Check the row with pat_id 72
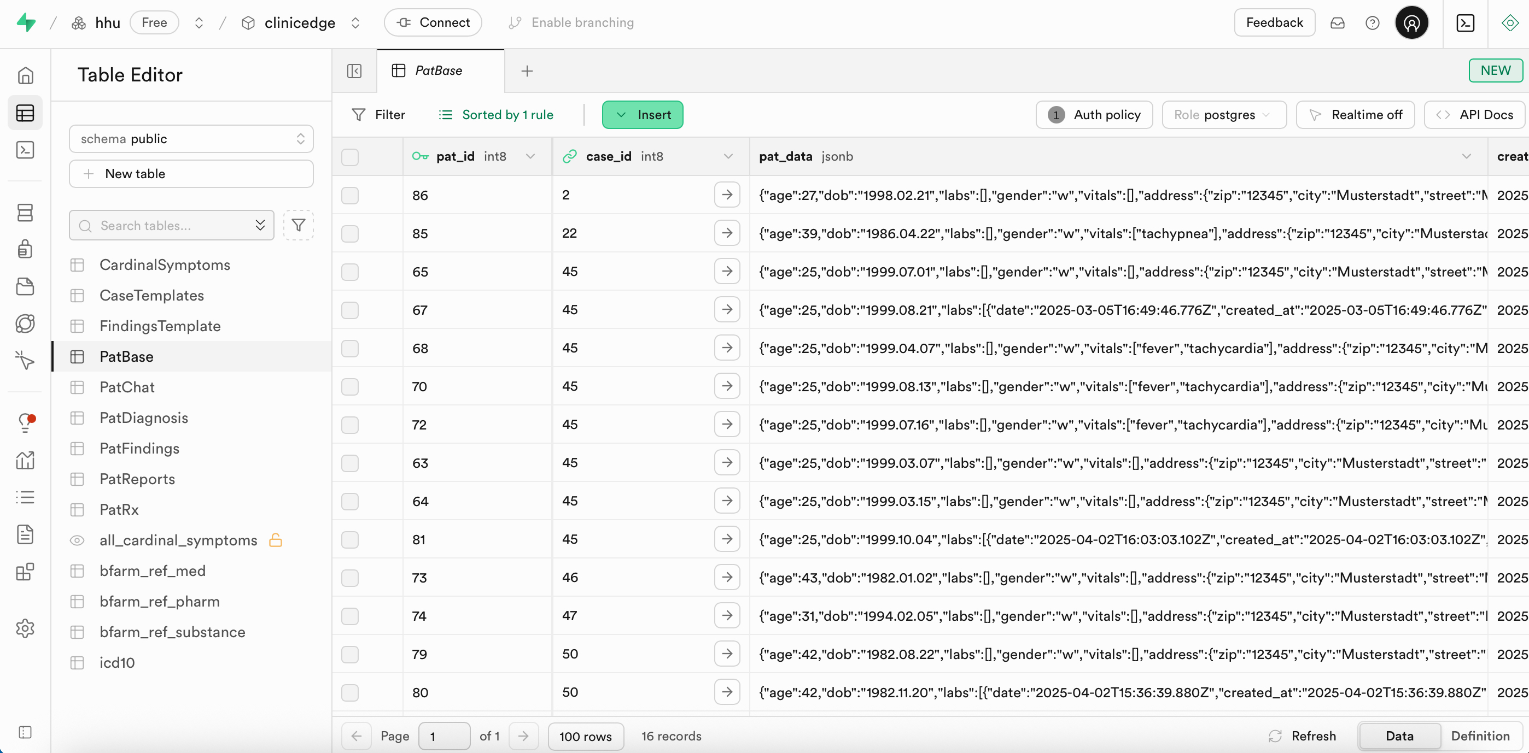The width and height of the screenshot is (1529, 753). point(349,425)
